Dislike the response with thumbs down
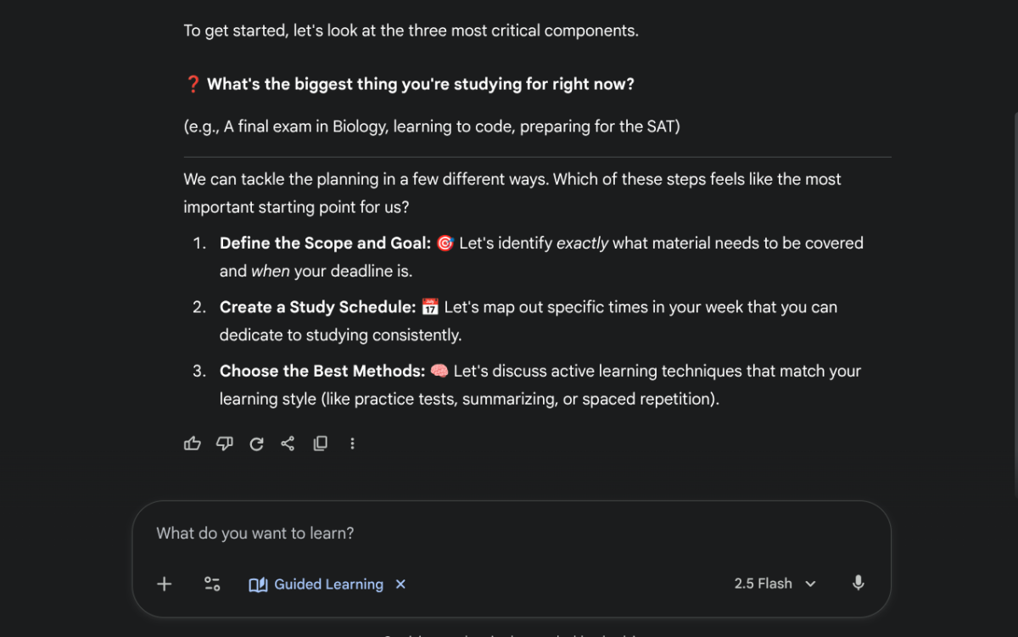 pyautogui.click(x=224, y=443)
